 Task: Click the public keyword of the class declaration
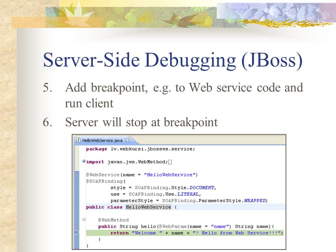[x=95, y=207]
